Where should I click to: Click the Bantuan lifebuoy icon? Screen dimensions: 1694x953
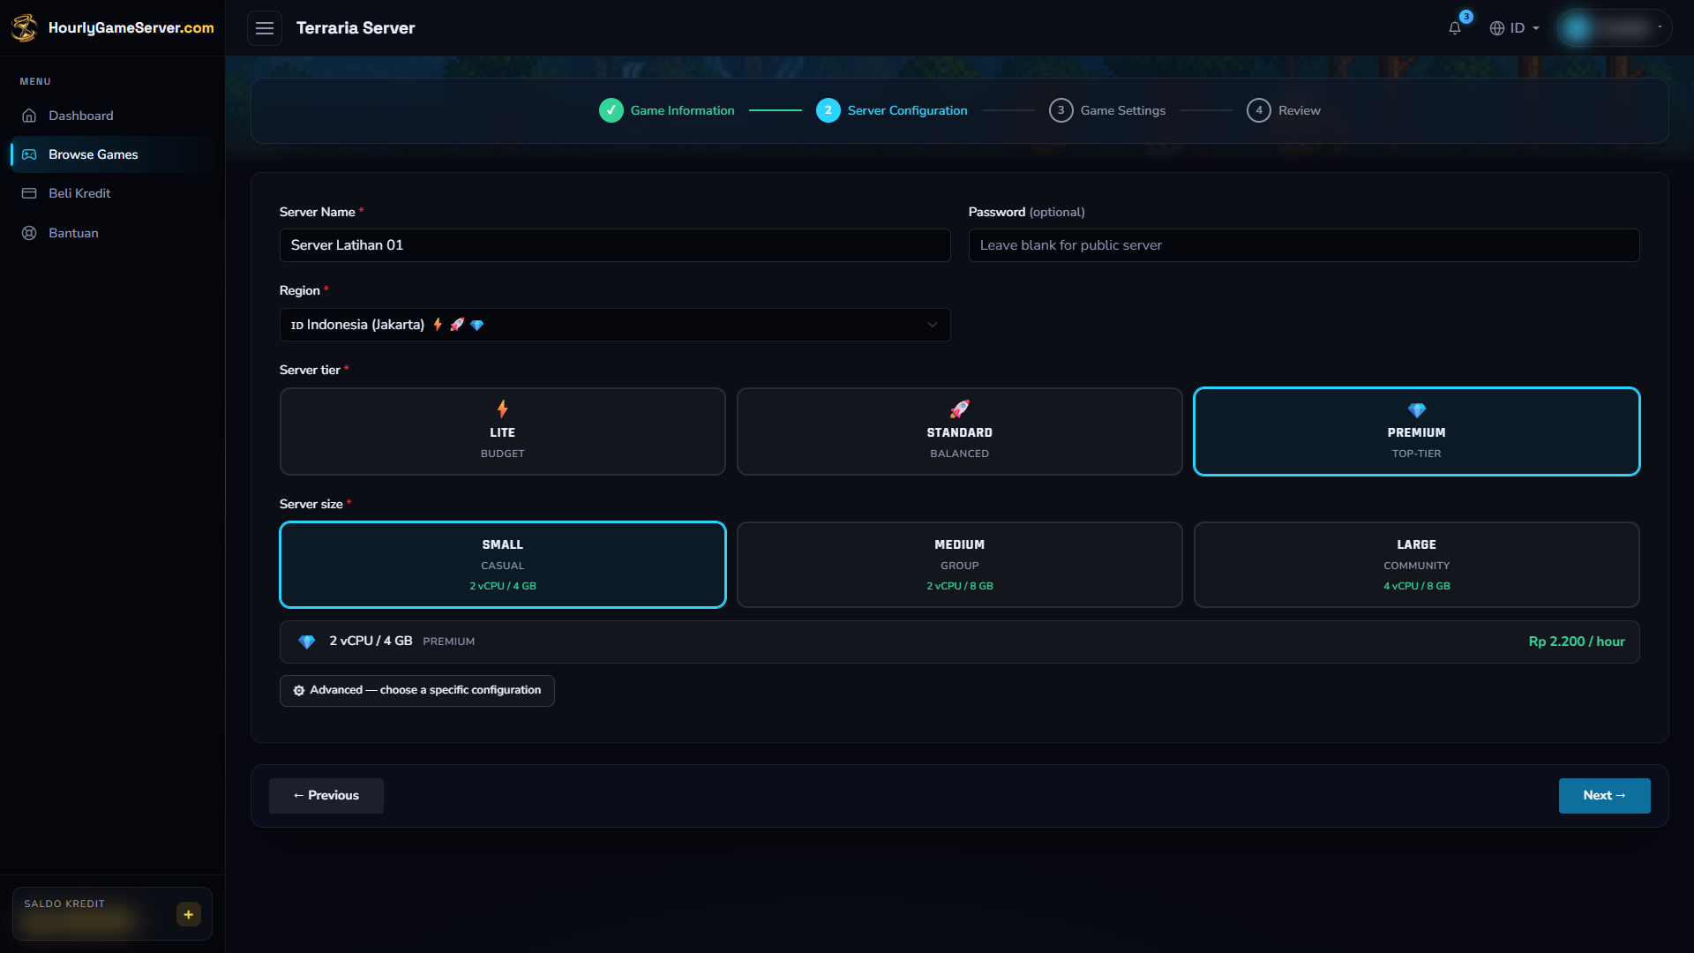(x=29, y=233)
